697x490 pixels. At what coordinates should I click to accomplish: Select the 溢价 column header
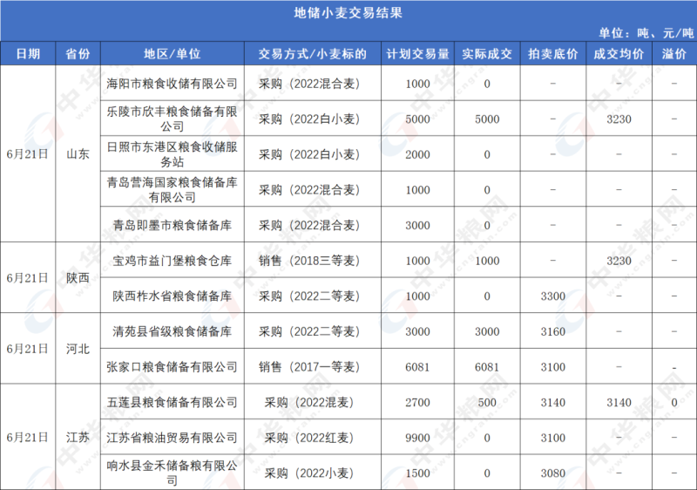674,53
